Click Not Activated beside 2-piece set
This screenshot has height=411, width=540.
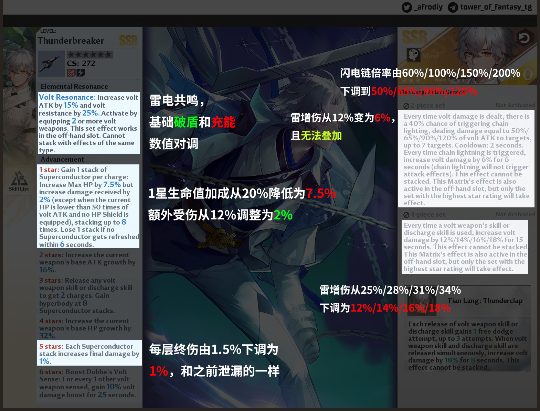tap(515, 105)
